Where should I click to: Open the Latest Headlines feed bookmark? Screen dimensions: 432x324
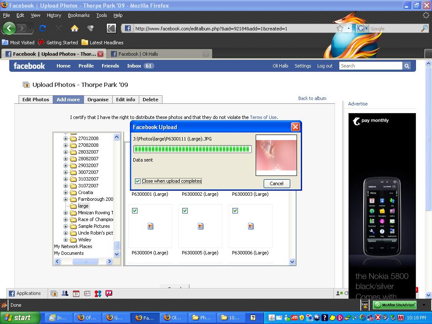103,43
